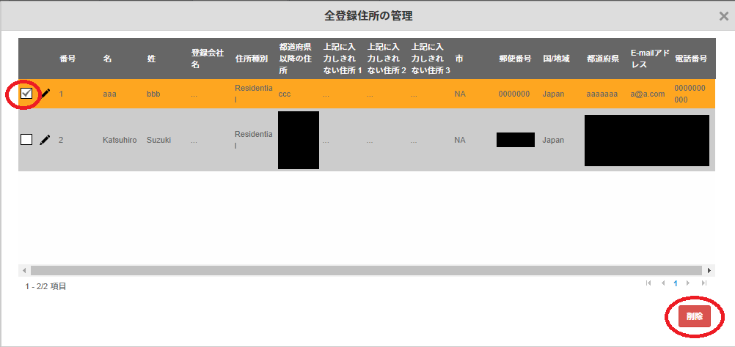Jump to last page pagination icon
The width and height of the screenshot is (735, 347).
(x=703, y=283)
